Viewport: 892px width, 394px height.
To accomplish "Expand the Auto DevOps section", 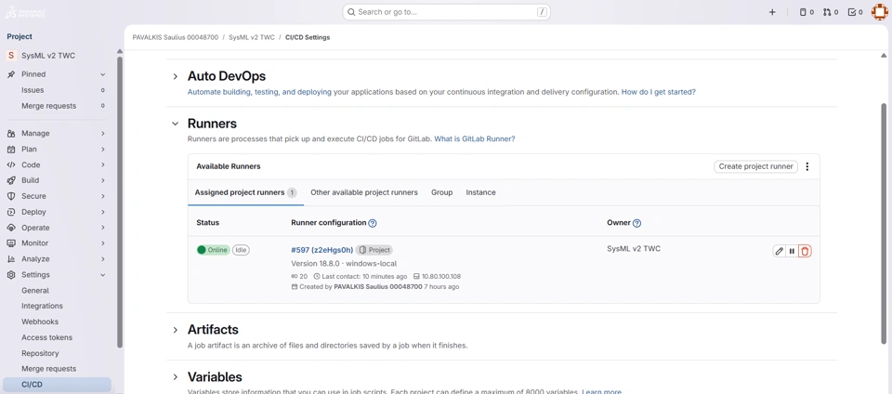I will (x=175, y=76).
